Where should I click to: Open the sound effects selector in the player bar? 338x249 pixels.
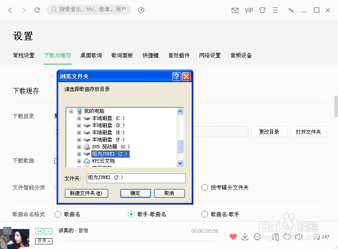click(44, 241)
